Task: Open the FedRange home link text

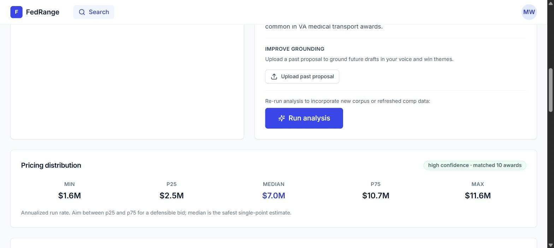Action: (x=43, y=12)
